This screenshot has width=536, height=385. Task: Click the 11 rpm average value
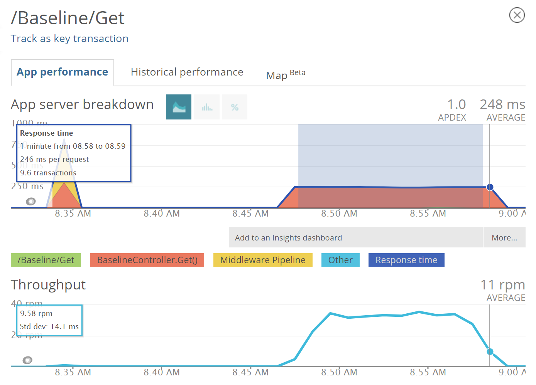(502, 285)
